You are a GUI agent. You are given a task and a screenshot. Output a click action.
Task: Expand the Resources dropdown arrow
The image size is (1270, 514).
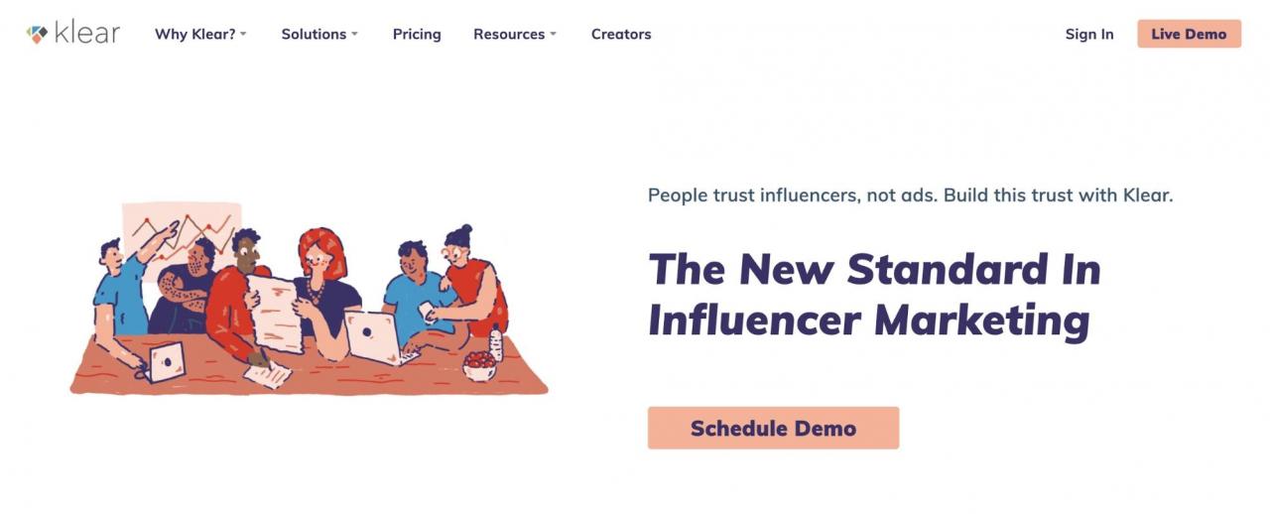(553, 35)
